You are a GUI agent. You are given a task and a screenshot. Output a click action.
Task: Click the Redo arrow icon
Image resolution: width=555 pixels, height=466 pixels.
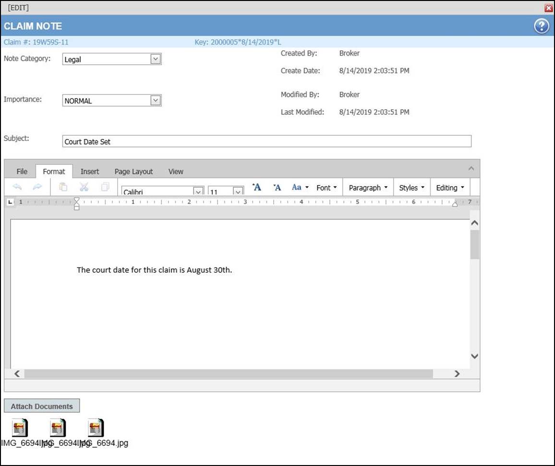click(37, 187)
